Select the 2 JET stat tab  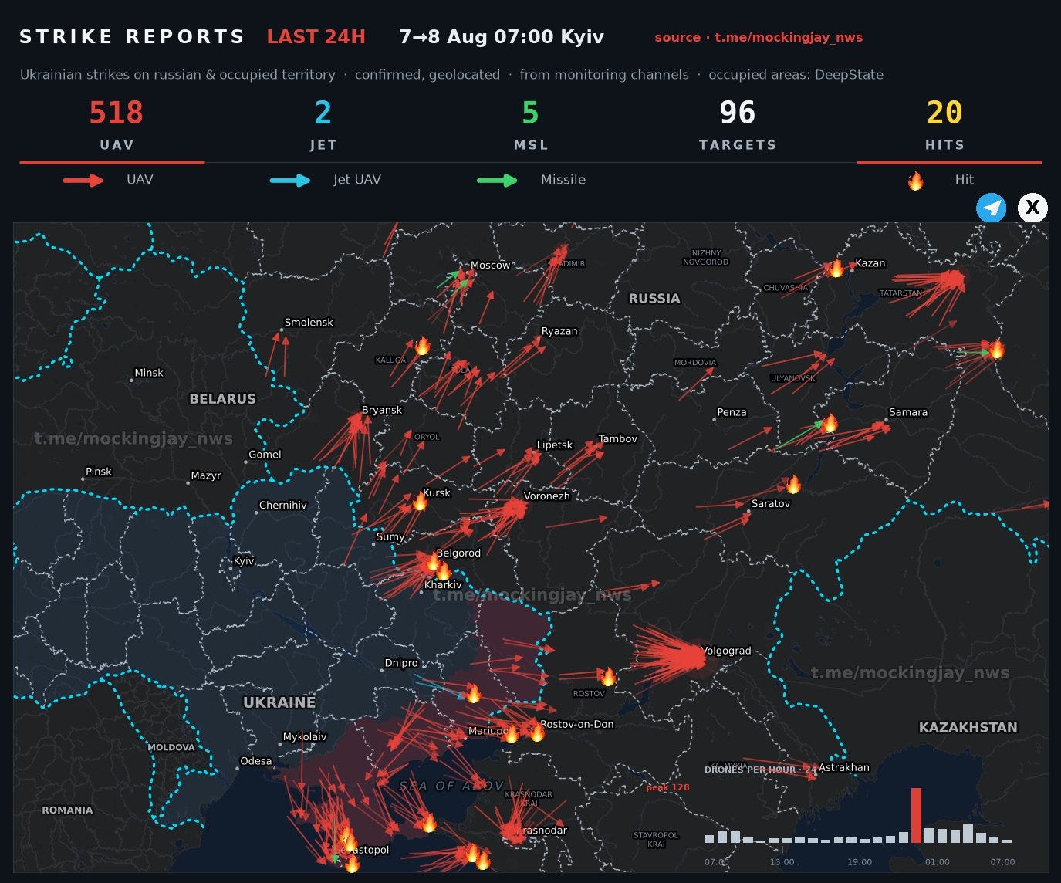point(323,124)
